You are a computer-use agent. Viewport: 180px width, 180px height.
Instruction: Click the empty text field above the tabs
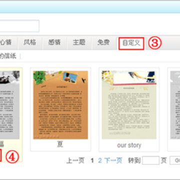pos(19,26)
